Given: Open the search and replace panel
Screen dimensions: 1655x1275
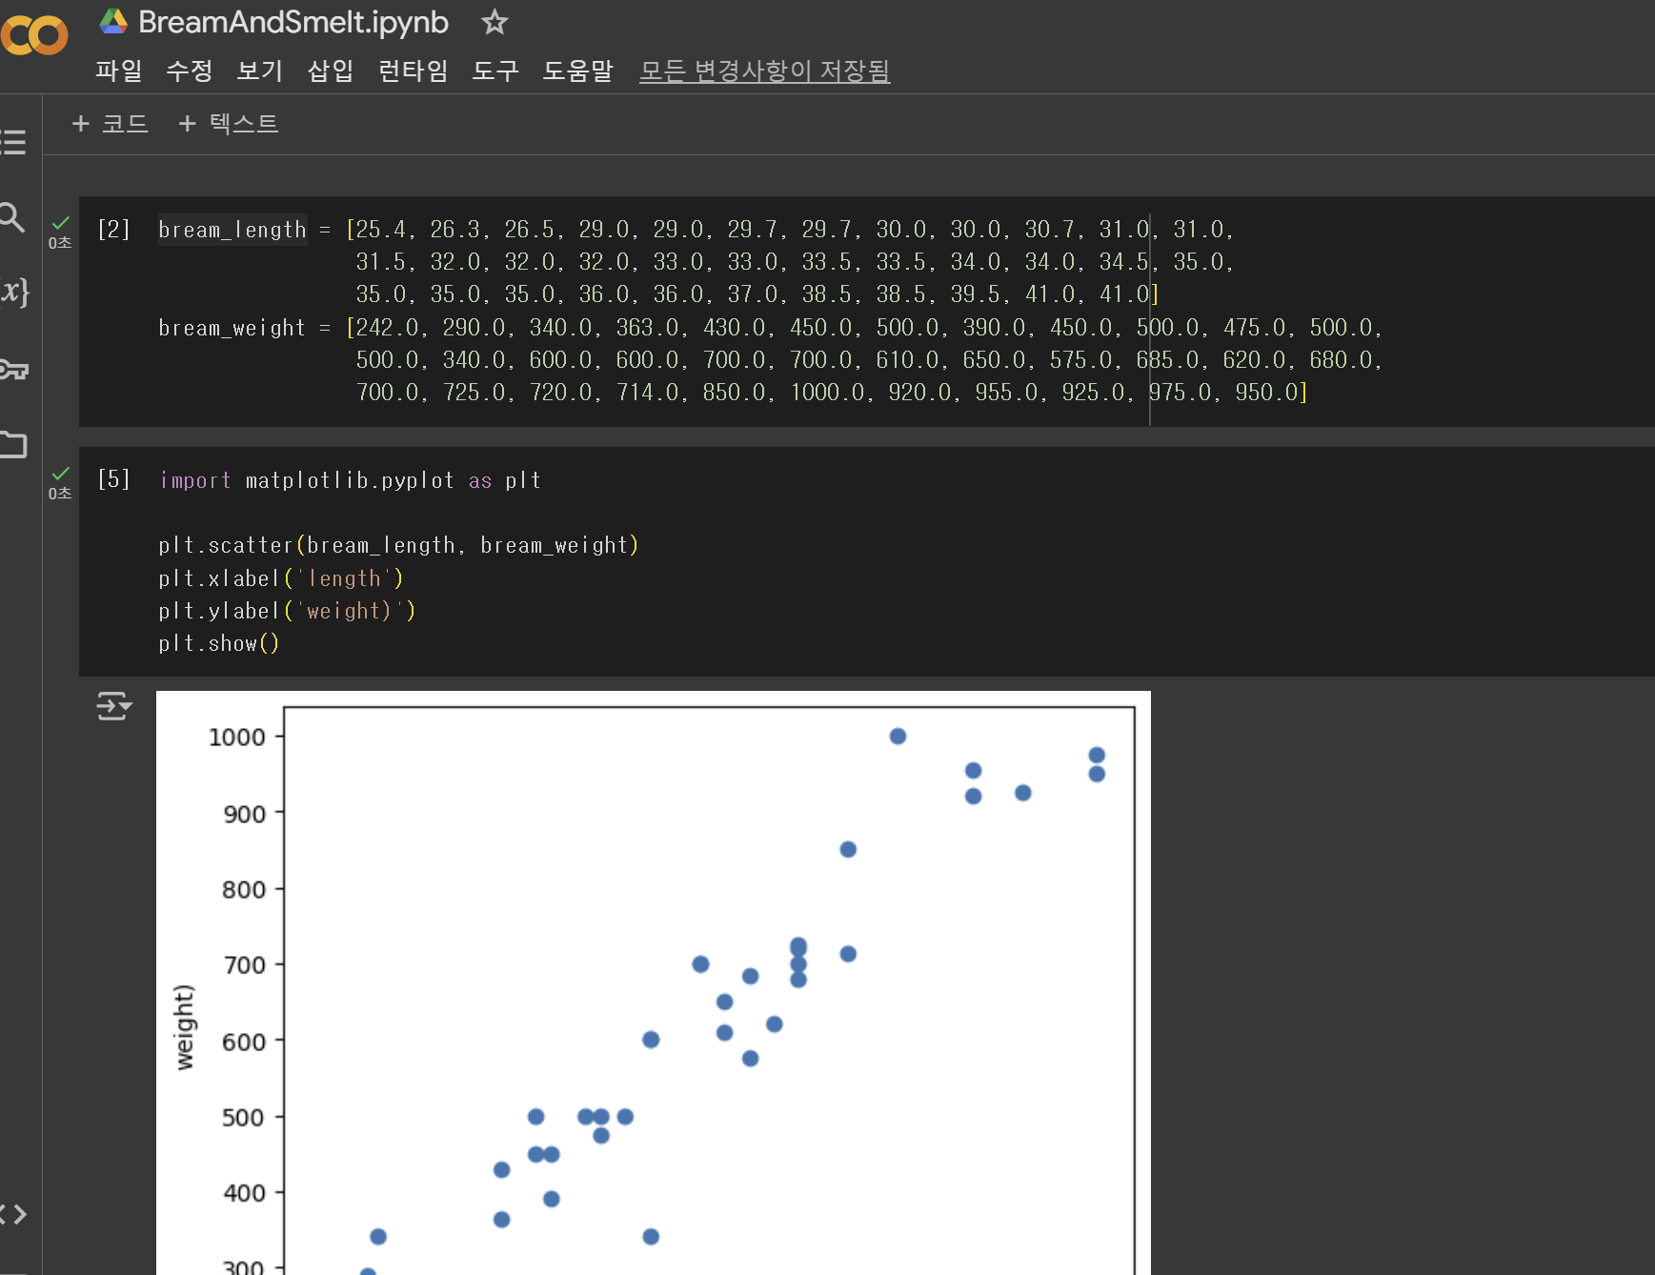Looking at the screenshot, I should 12,217.
